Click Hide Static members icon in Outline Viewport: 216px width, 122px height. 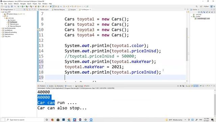tap(207, 12)
